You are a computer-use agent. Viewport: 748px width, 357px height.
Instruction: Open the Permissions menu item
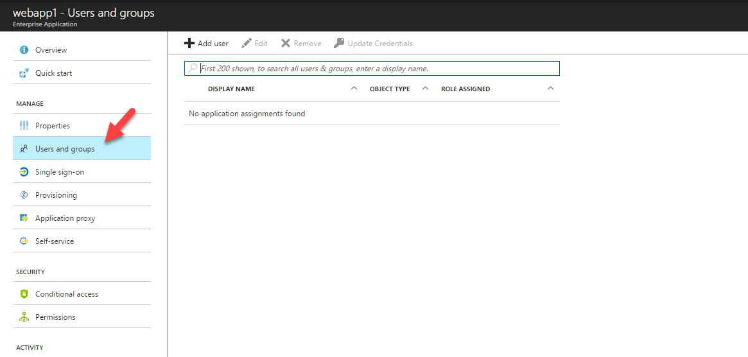point(82,317)
